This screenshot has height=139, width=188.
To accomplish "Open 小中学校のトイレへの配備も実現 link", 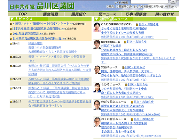I will [x=123, y=33].
